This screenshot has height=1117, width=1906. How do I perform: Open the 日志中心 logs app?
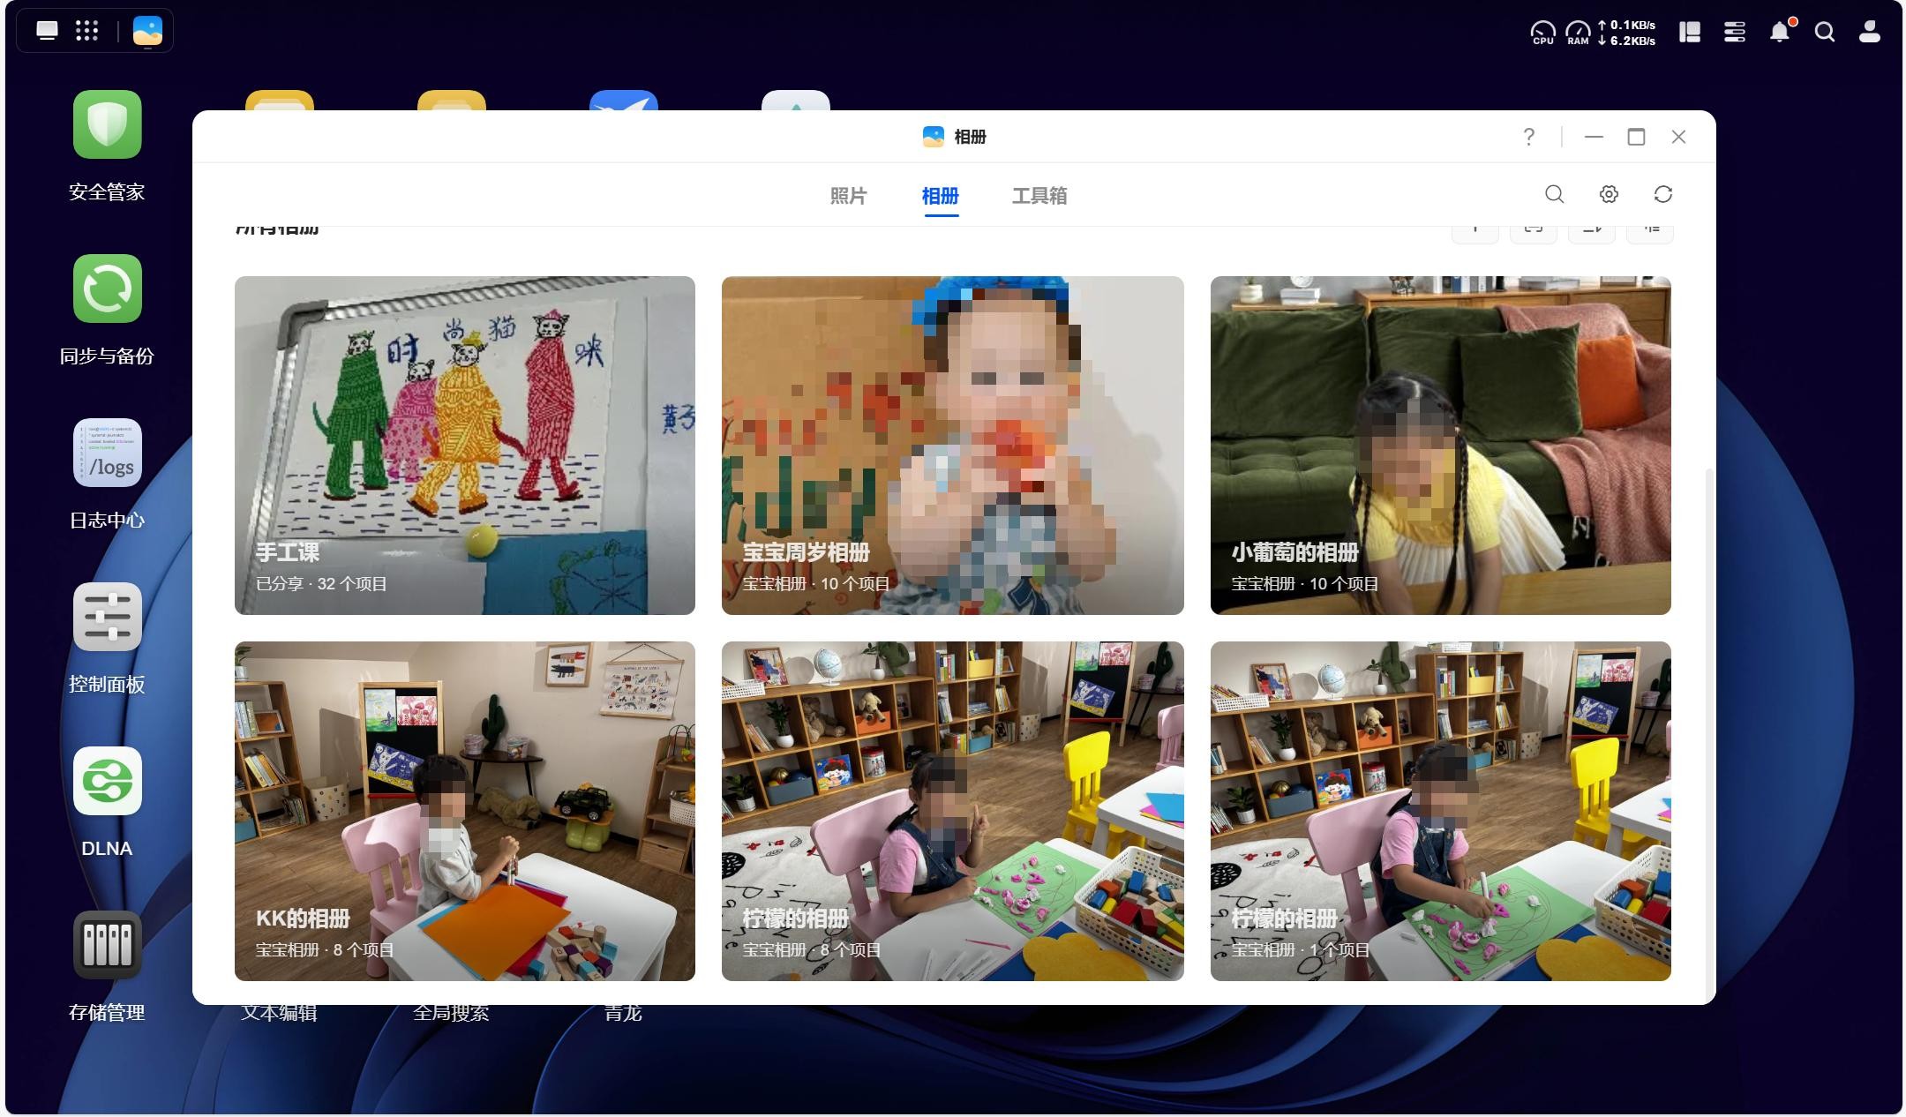coord(107,453)
